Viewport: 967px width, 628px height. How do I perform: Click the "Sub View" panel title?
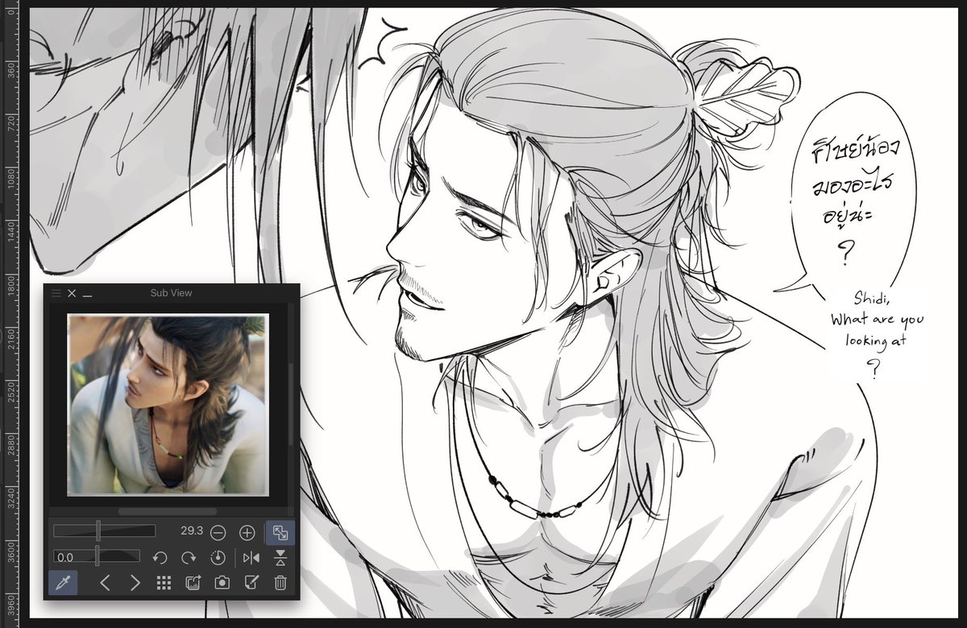pyautogui.click(x=171, y=293)
